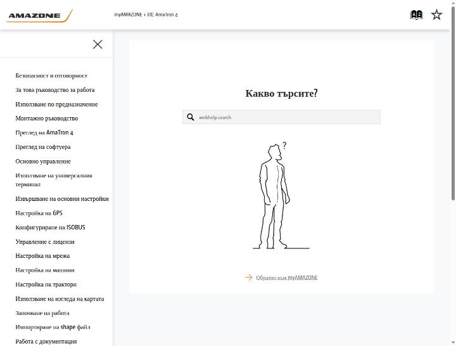Open Настройка на GPS
This screenshot has height=346, width=456.
click(x=39, y=213)
